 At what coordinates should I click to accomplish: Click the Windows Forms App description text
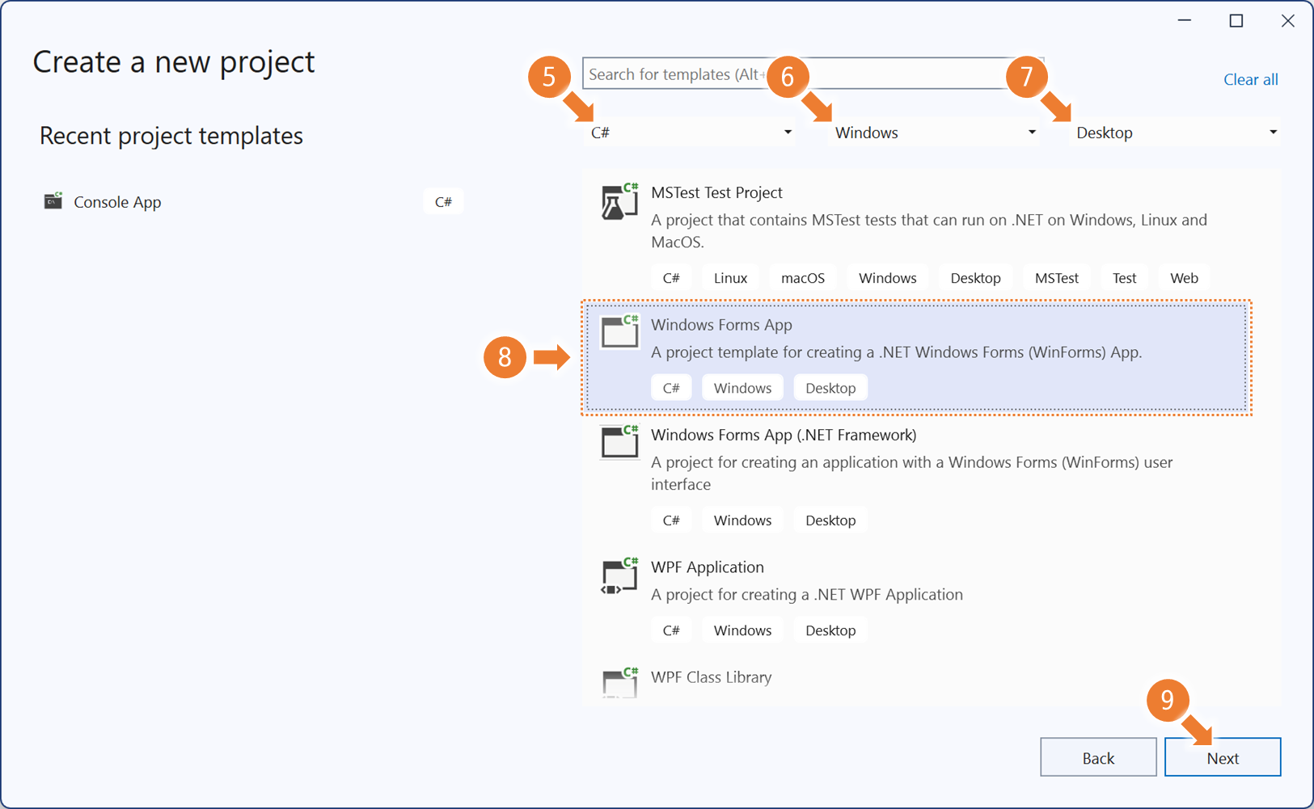pyautogui.click(x=897, y=352)
